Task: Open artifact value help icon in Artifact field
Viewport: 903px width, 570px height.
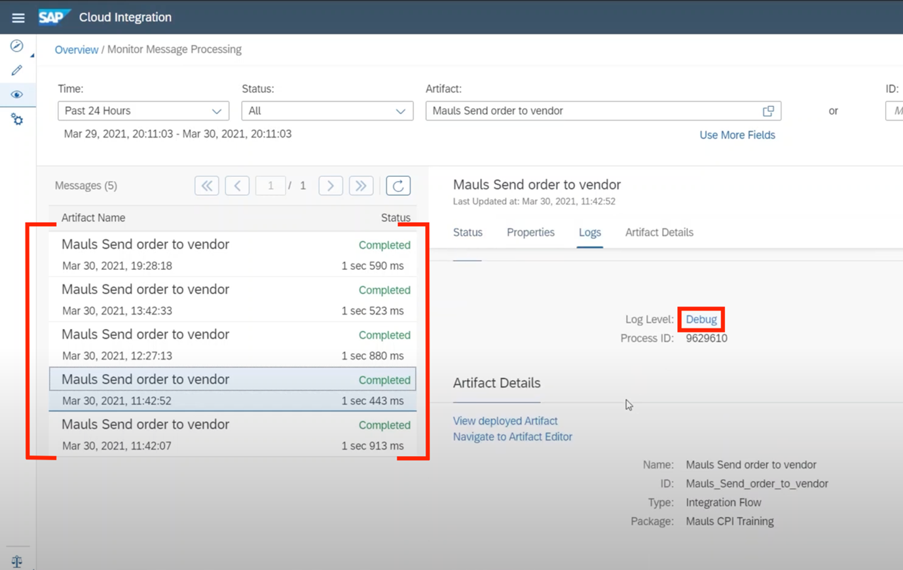Action: (768, 111)
